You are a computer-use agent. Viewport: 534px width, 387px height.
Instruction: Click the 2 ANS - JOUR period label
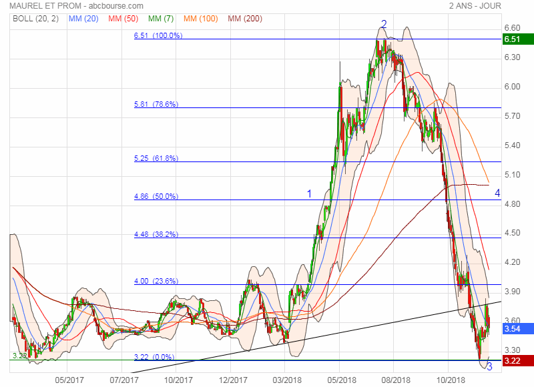tap(475, 6)
